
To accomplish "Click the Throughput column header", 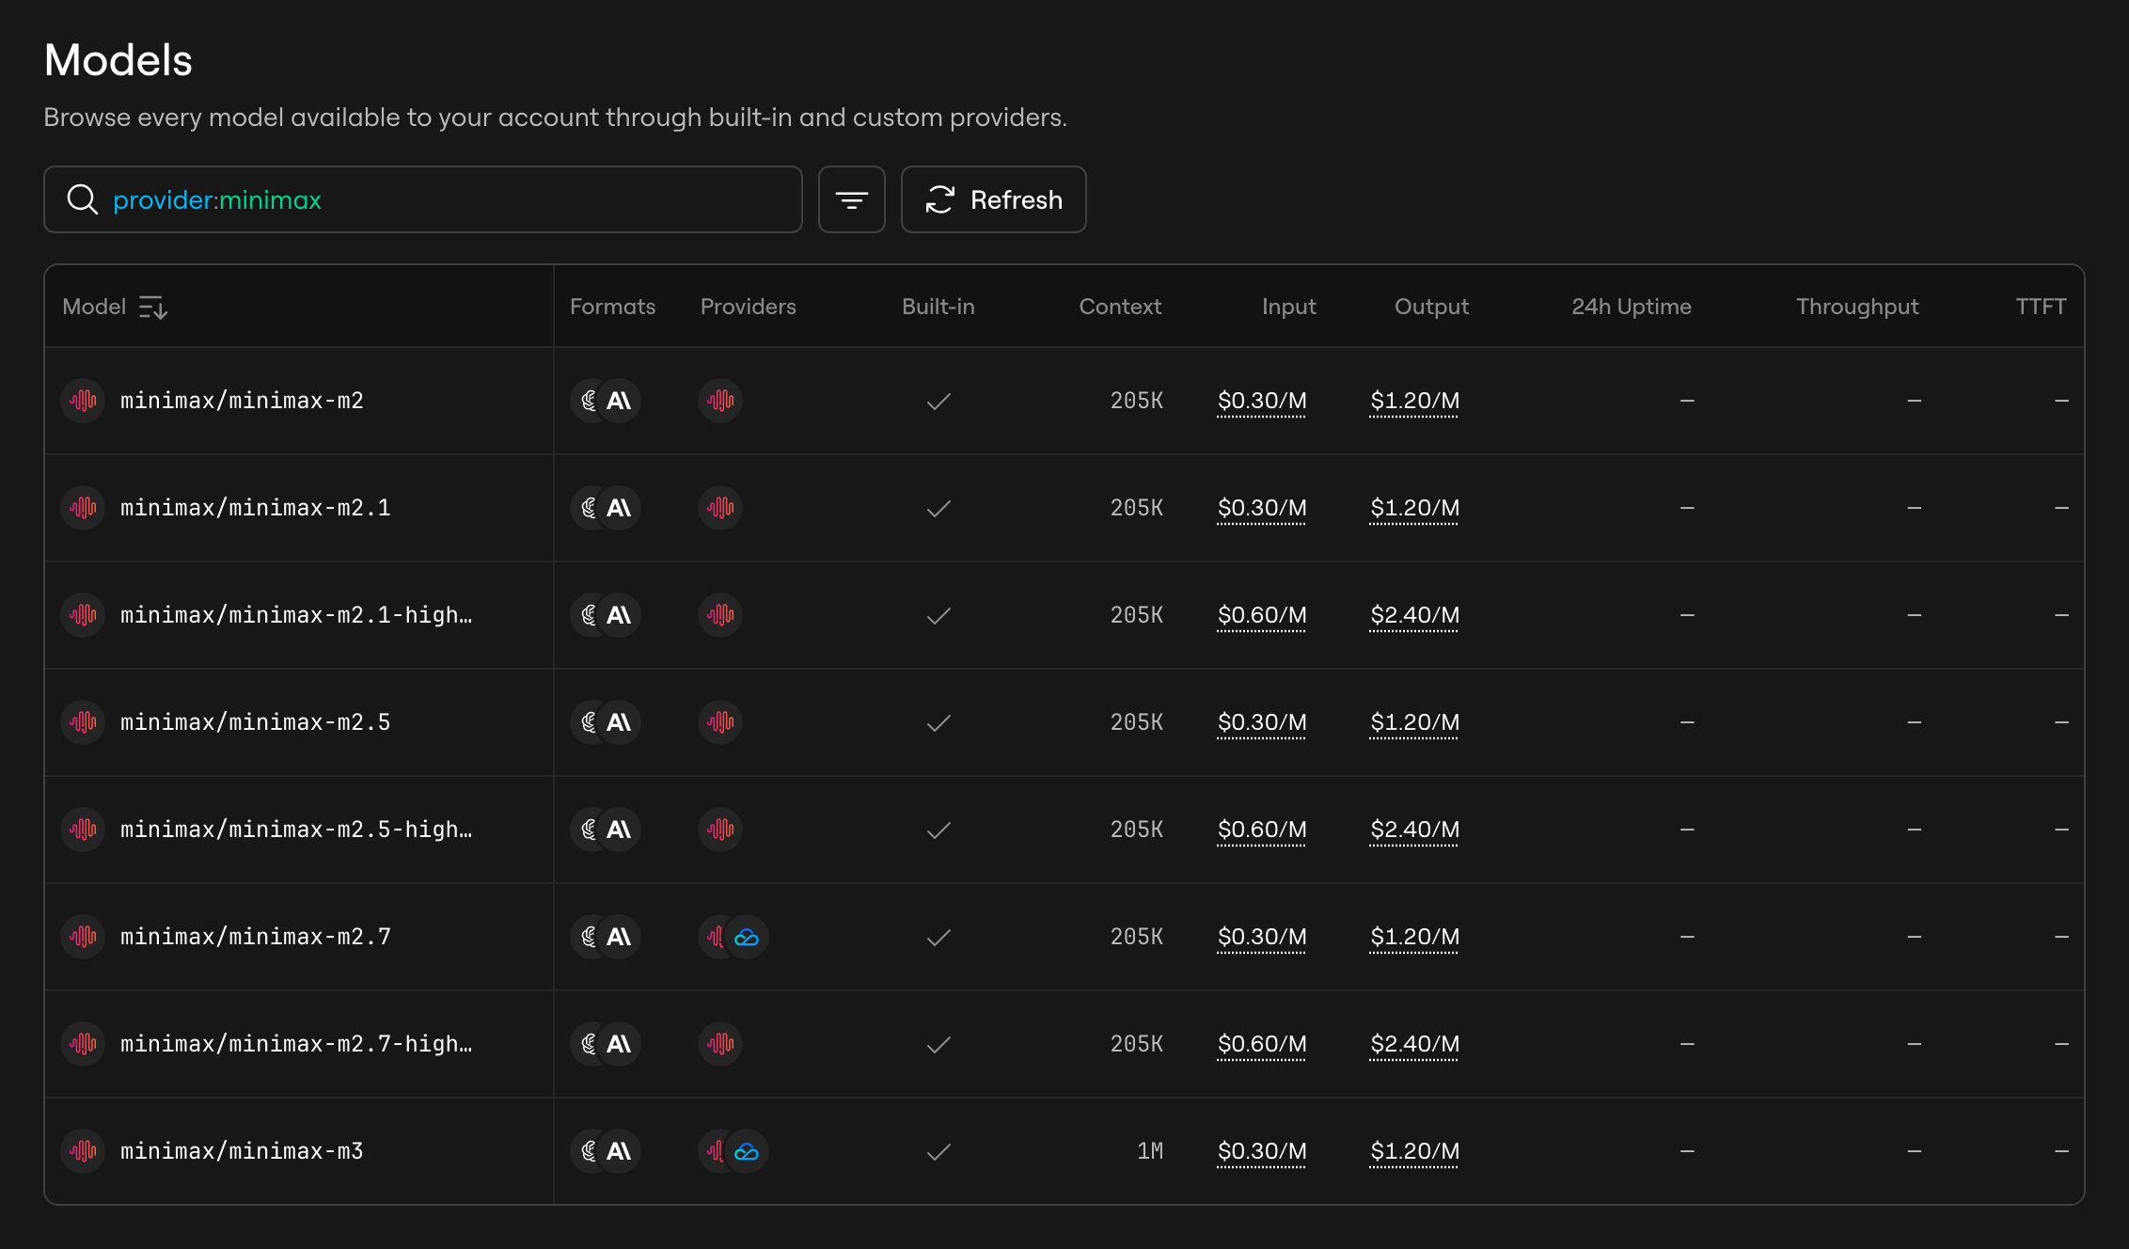I will pyautogui.click(x=1857, y=307).
